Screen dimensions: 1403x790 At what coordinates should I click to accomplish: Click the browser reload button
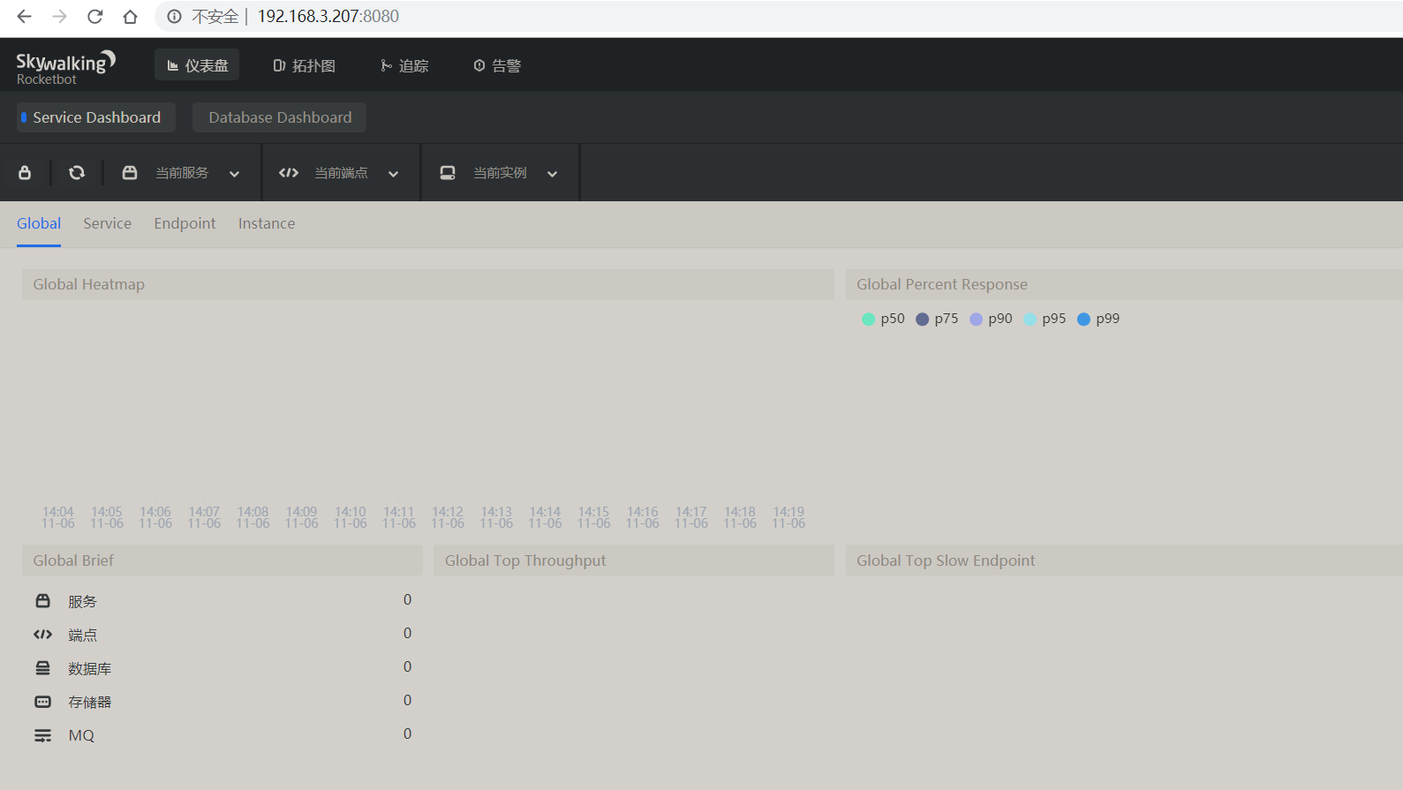point(95,17)
